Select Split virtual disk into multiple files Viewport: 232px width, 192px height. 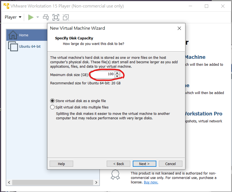click(x=79, y=107)
